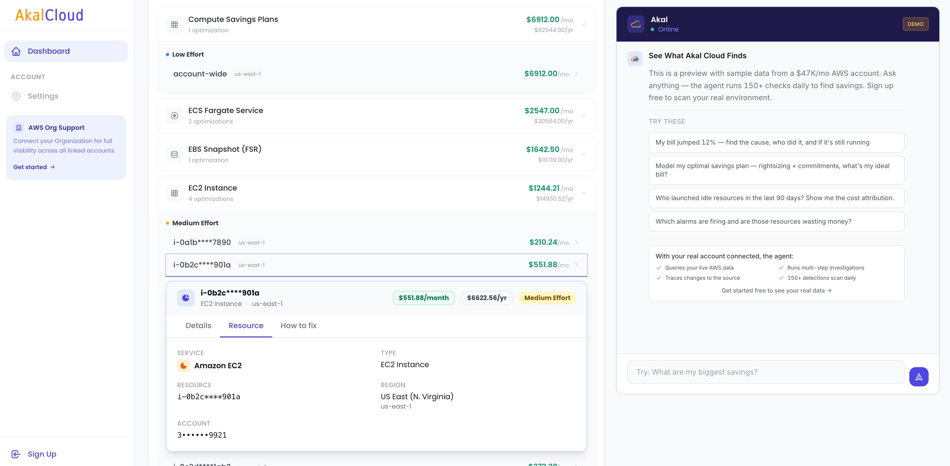Click the ECS Fargate Service icon
Viewport: 950px width, 466px height.
click(174, 116)
